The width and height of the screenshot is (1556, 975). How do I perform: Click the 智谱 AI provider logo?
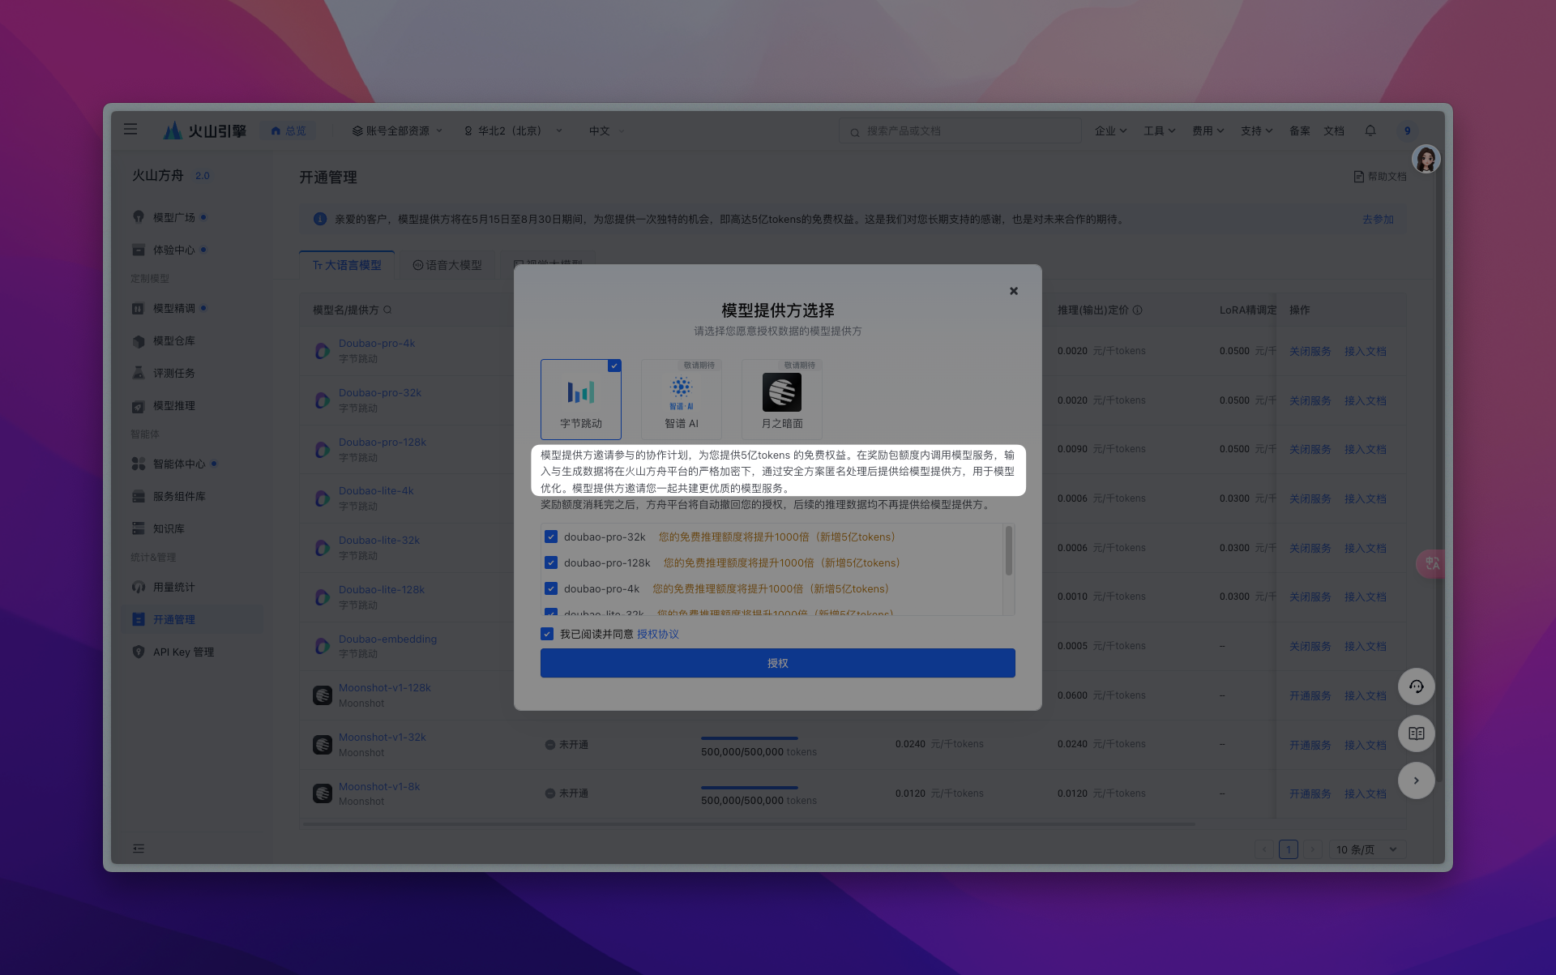(681, 392)
